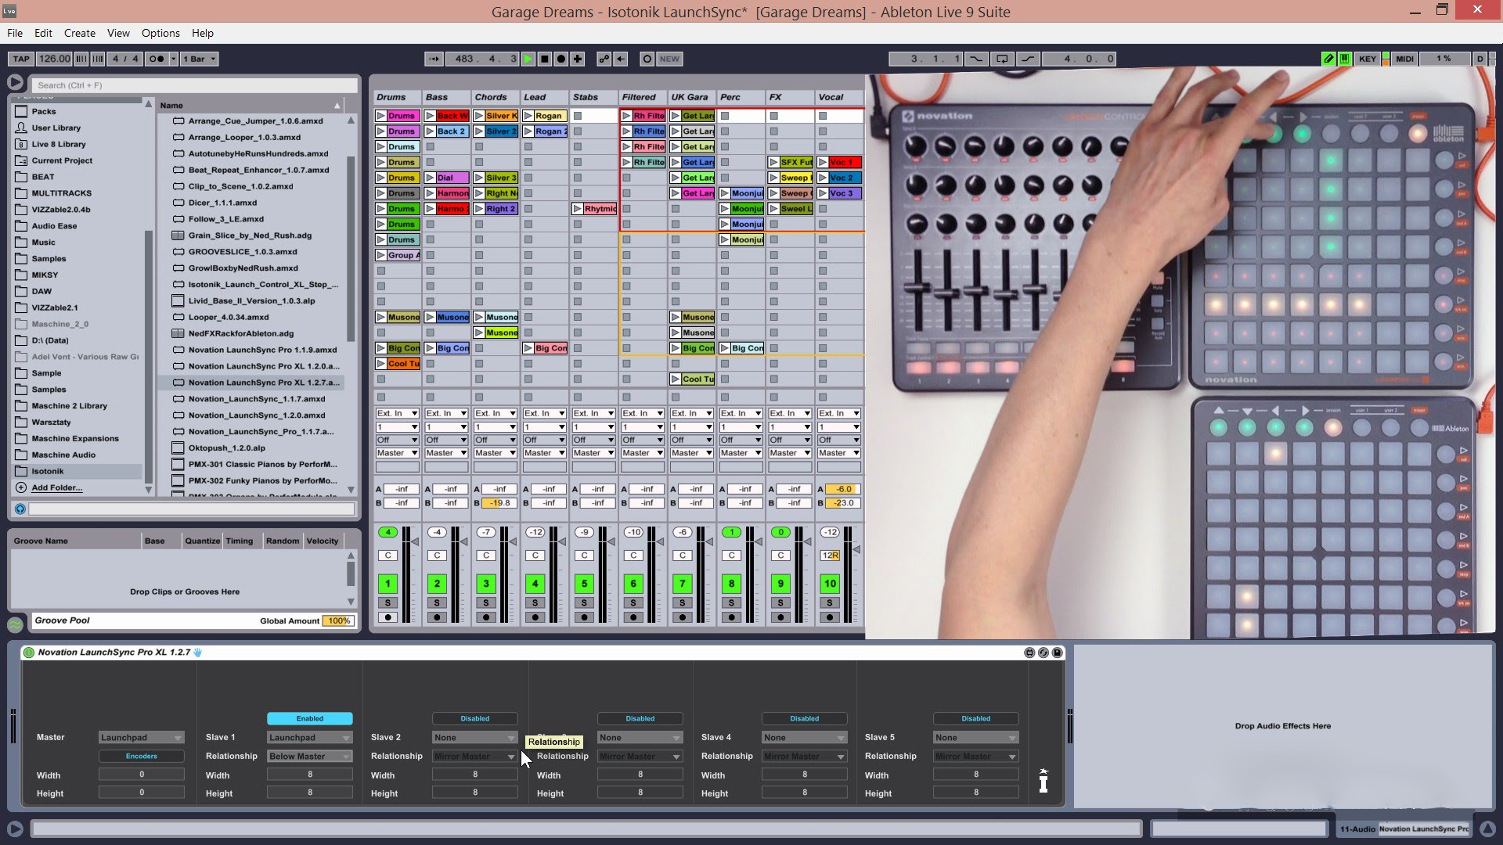The height and width of the screenshot is (845, 1503).
Task: Open the Master device Launchpad dropdown
Action: pos(141,738)
